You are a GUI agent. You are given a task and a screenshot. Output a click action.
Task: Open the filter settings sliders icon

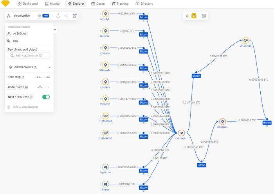click(x=39, y=16)
